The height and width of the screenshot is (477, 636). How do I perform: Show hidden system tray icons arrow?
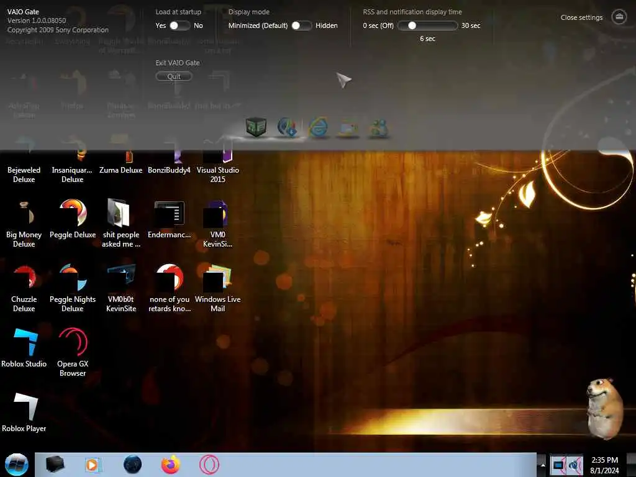[x=543, y=465]
